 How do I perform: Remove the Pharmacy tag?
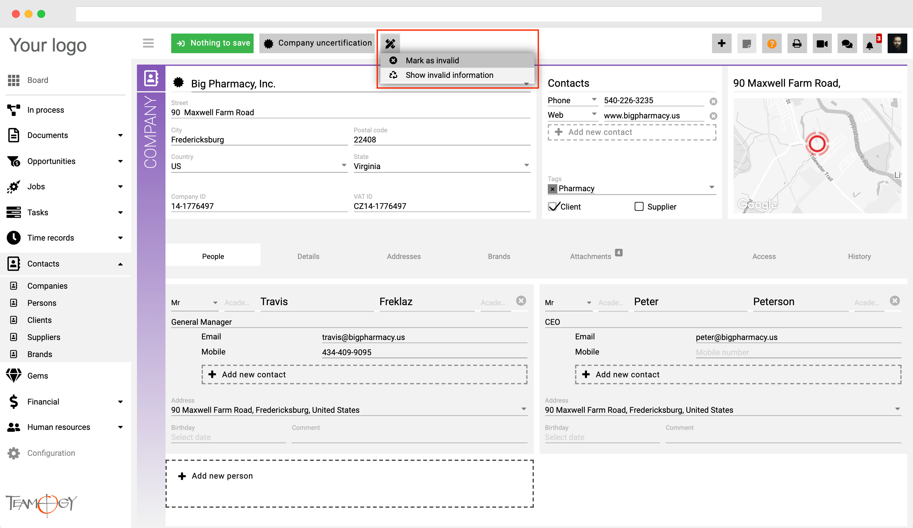pyautogui.click(x=552, y=189)
